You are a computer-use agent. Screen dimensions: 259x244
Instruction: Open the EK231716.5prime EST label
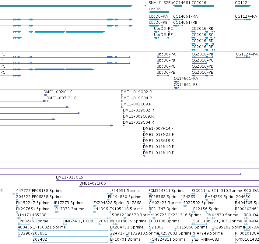click(185, 215)
